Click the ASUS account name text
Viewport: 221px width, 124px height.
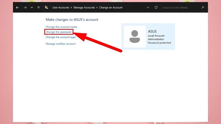[152, 31]
